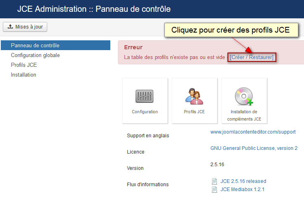Click the version number 2.5.16
The height and width of the screenshot is (198, 304).
[x=217, y=165]
